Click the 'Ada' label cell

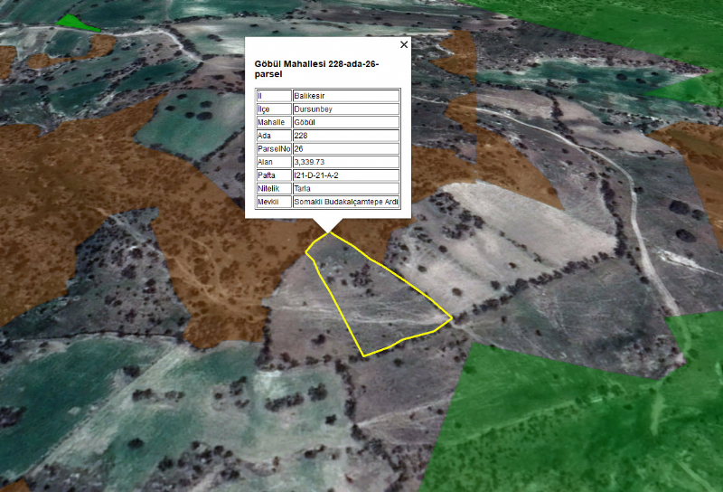click(274, 136)
